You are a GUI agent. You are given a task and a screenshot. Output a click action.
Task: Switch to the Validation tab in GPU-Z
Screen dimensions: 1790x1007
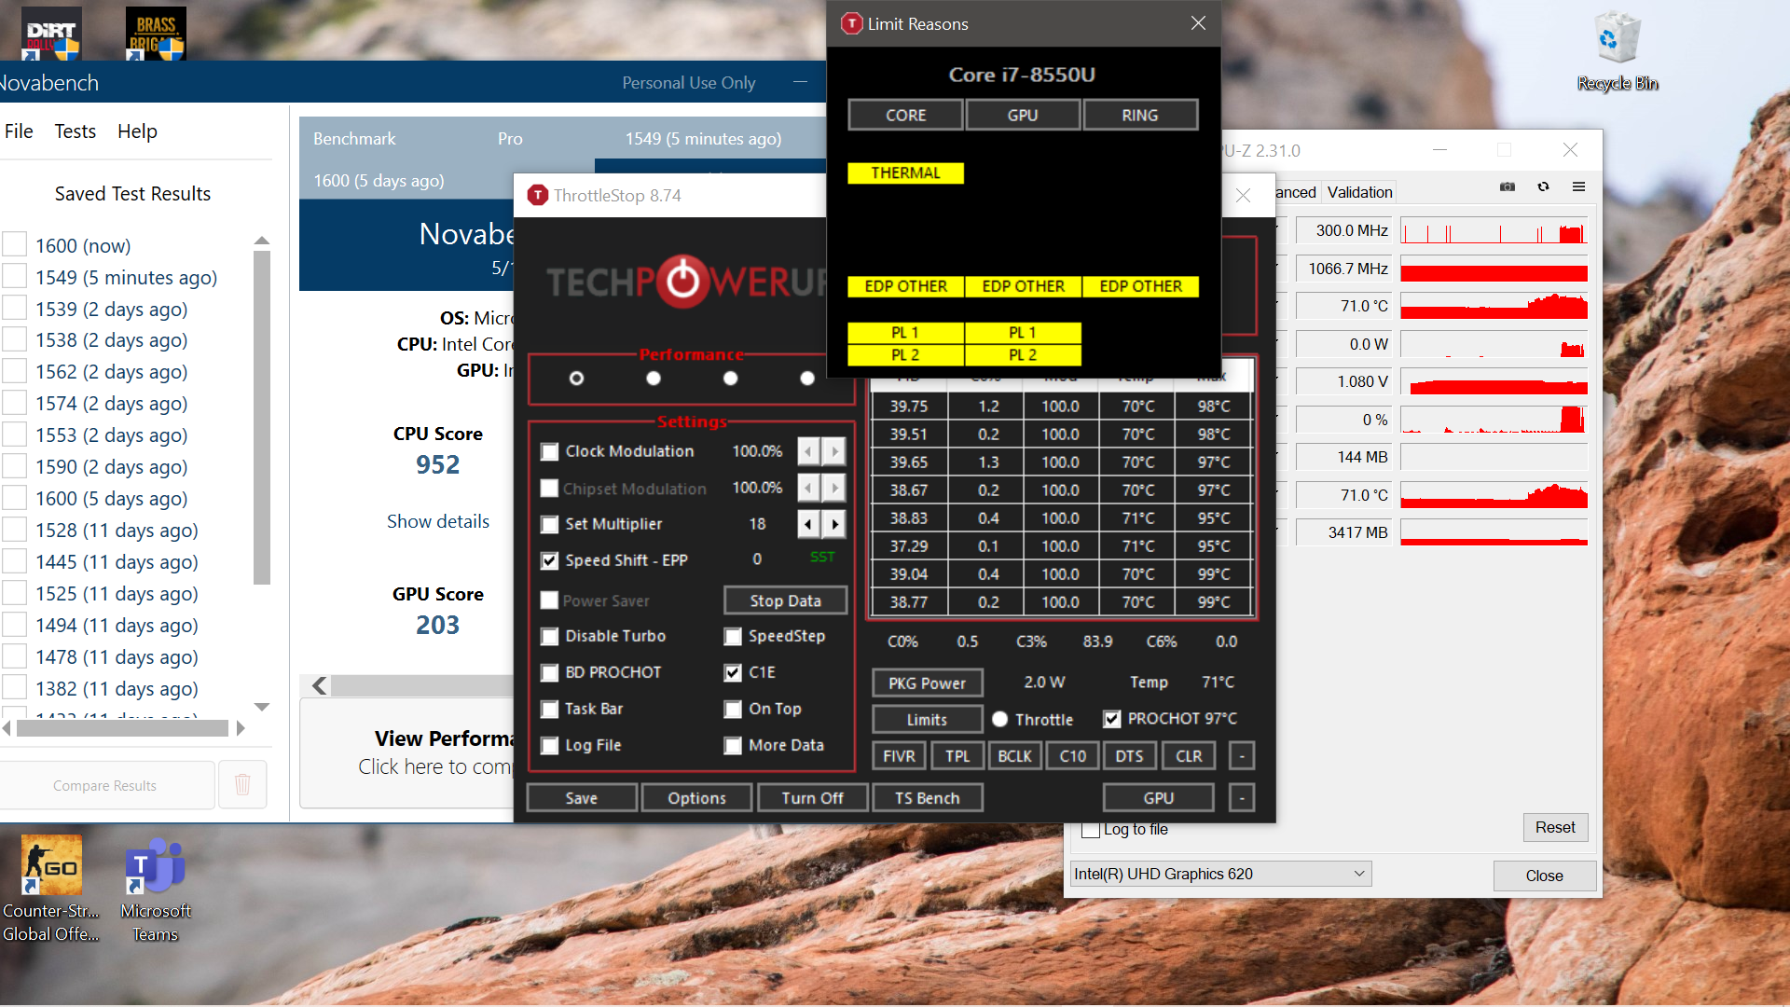coord(1359,192)
